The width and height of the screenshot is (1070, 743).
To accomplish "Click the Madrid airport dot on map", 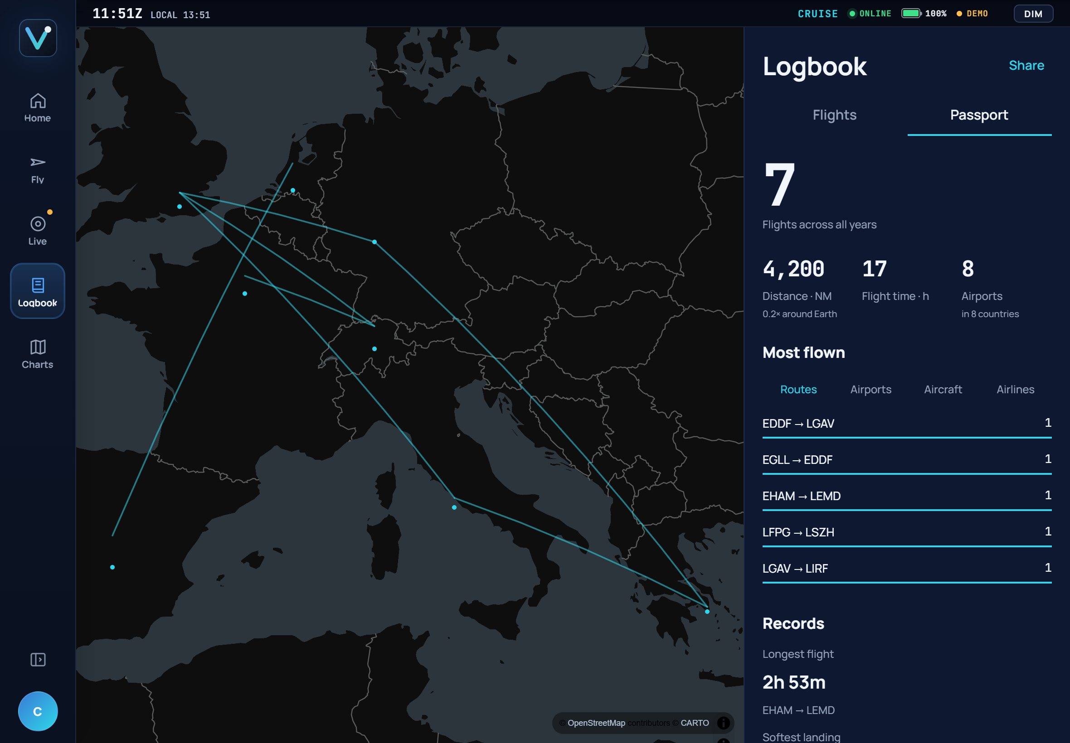I will click(112, 567).
